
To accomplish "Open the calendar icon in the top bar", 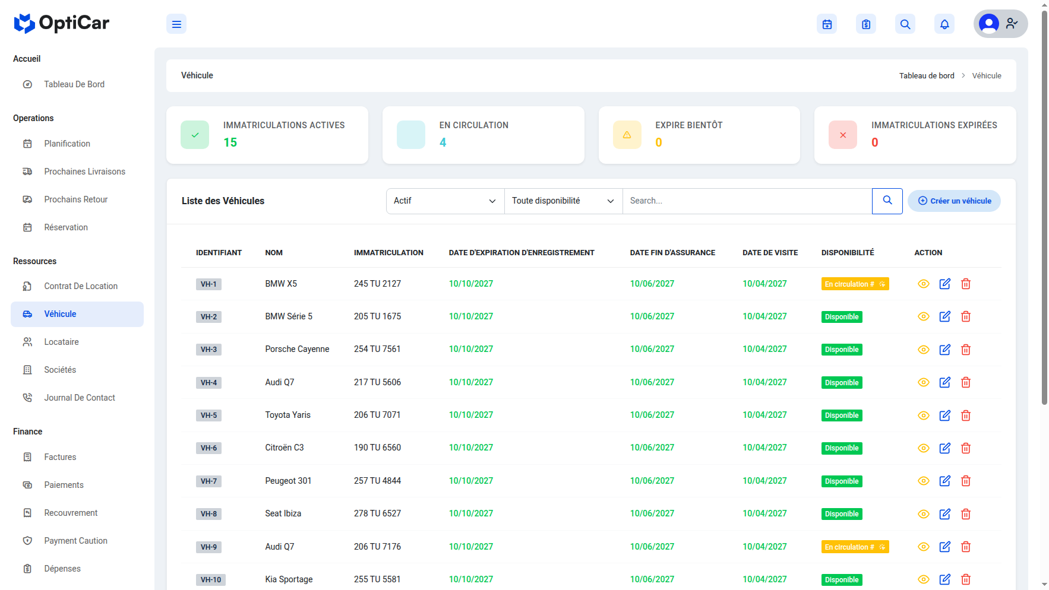I will click(827, 24).
